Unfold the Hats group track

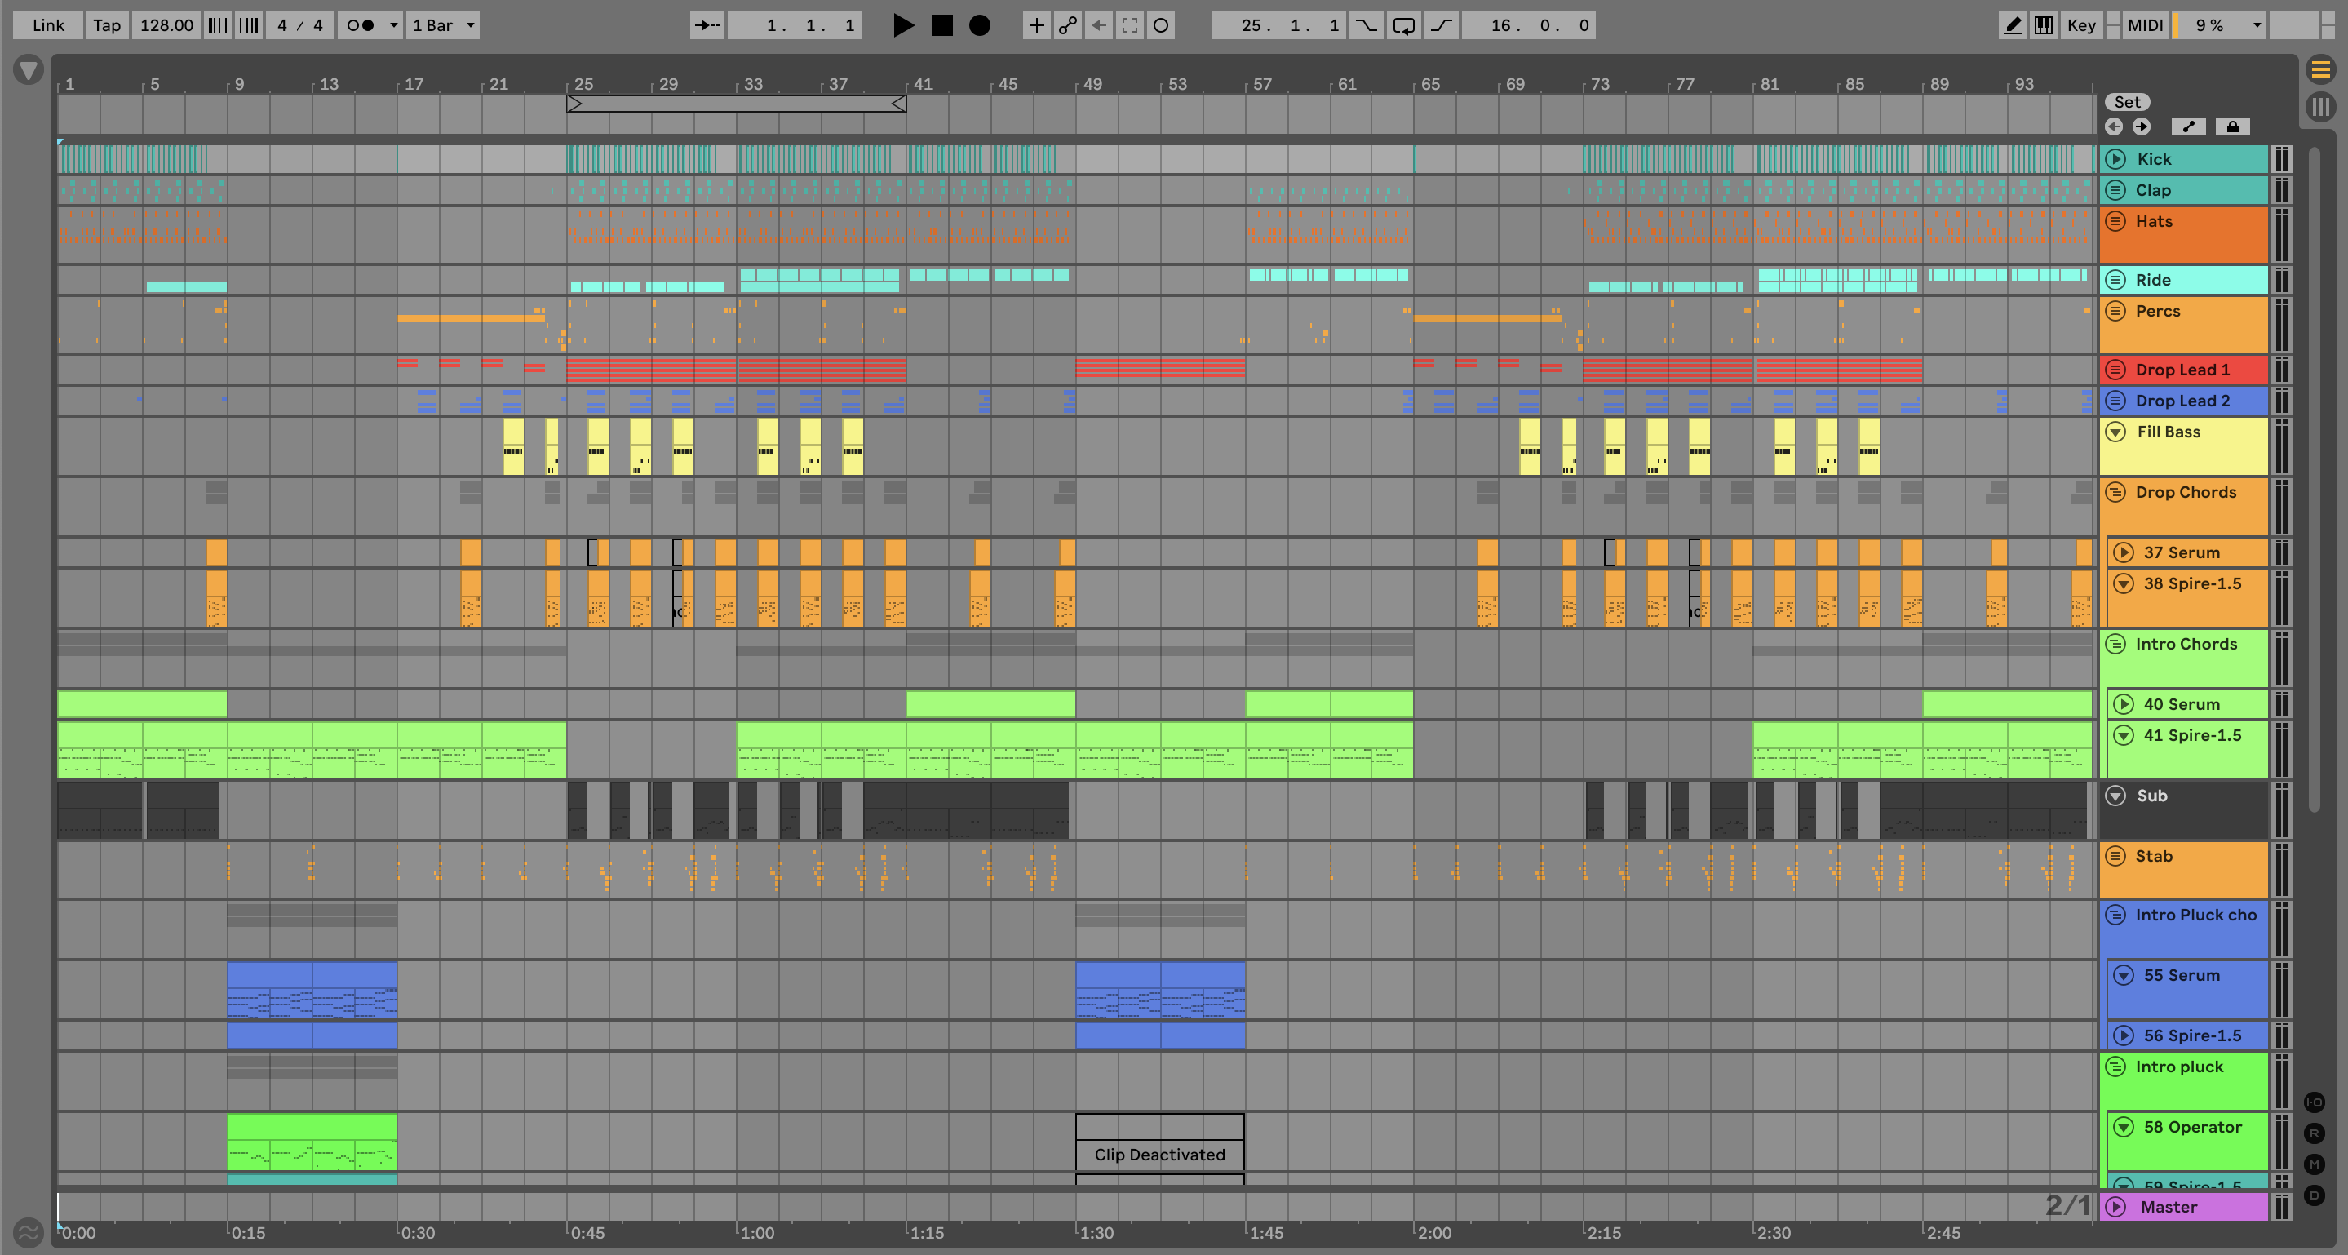pyautogui.click(x=2115, y=221)
